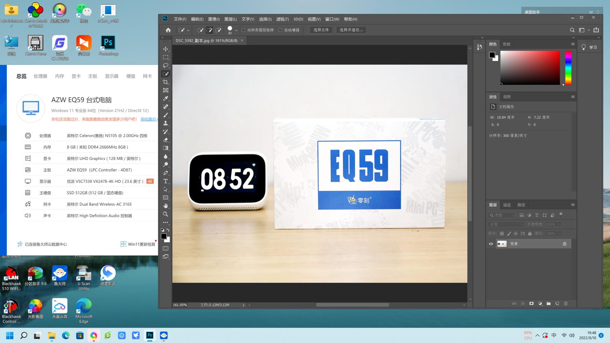Select the Hand tool
Image resolution: width=610 pixels, height=343 pixels.
[166, 206]
